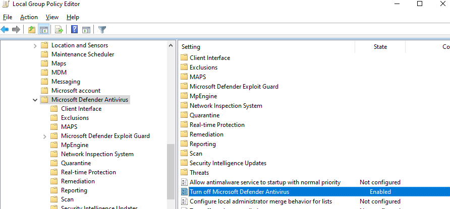Select MpEngine in the left tree
Image resolution: width=450 pixels, height=209 pixels.
point(75,145)
